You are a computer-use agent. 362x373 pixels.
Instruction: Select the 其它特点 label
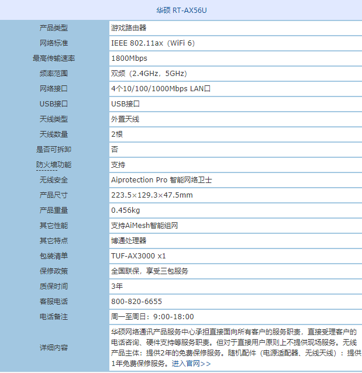(54, 241)
